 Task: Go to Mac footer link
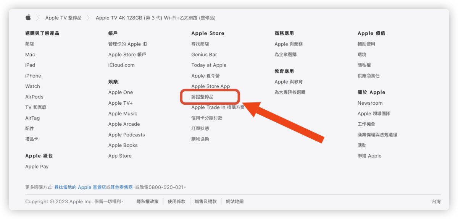(30, 55)
